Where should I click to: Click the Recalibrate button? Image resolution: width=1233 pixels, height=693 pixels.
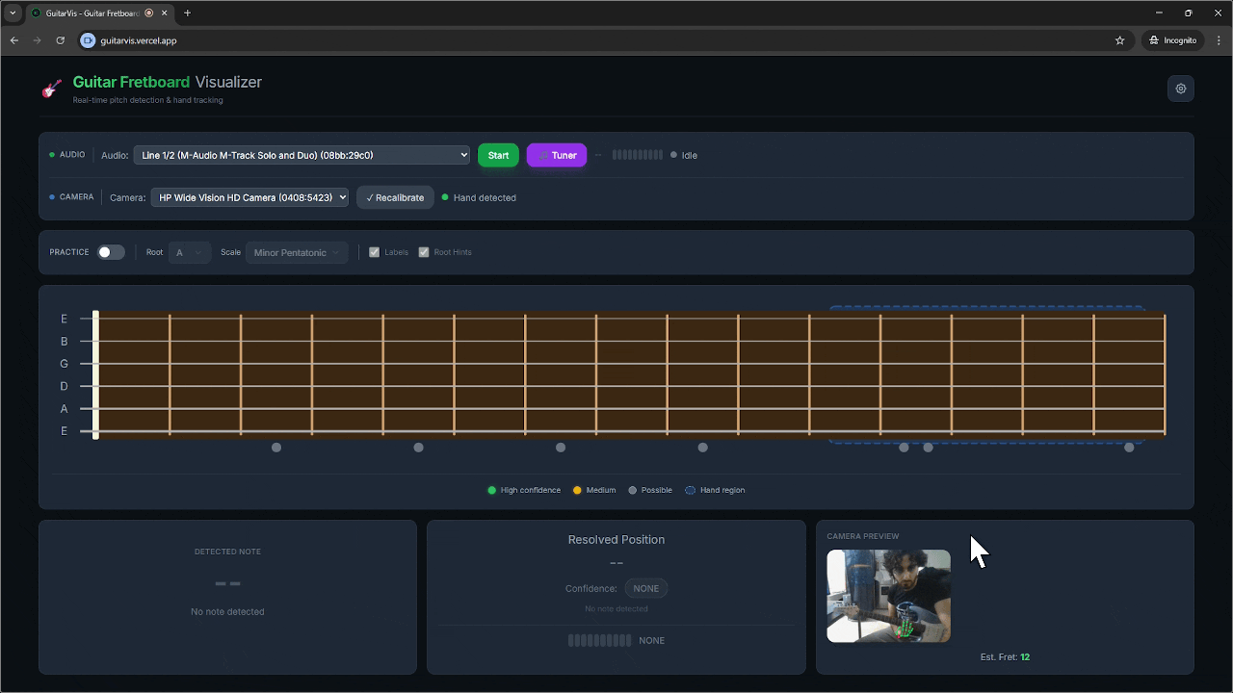395,196
